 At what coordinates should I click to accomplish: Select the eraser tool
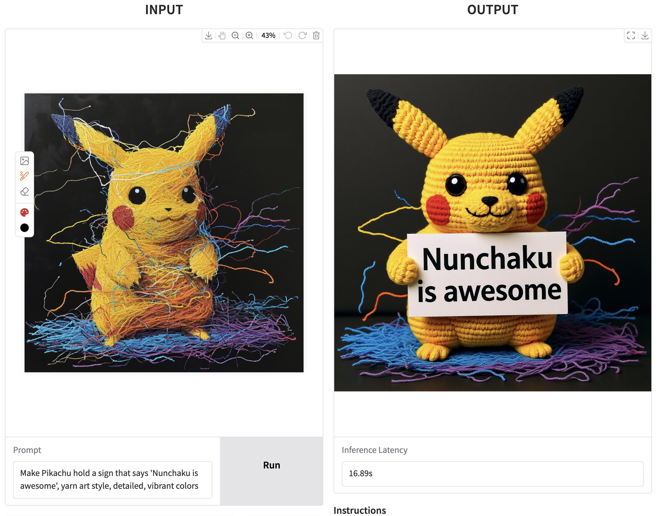pos(24,192)
